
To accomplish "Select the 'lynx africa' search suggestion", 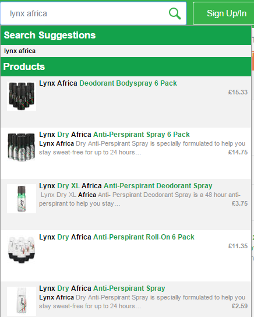I will click(x=20, y=51).
